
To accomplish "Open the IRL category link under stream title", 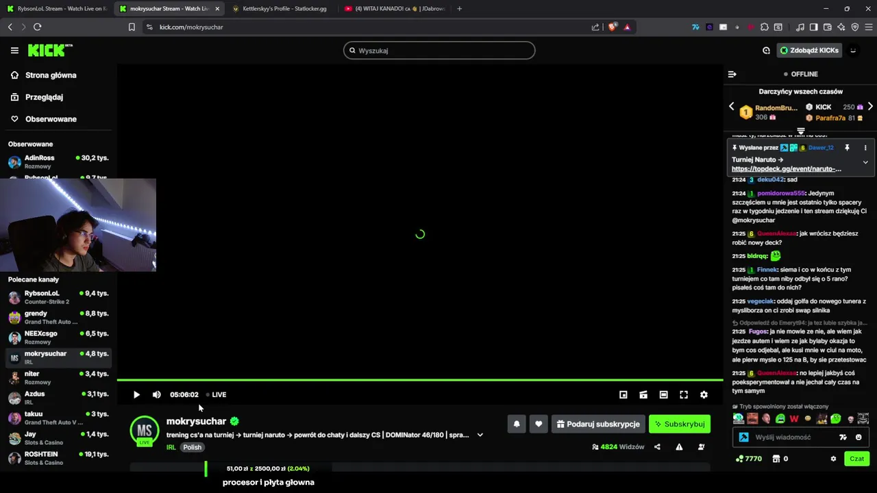I will coord(171,447).
